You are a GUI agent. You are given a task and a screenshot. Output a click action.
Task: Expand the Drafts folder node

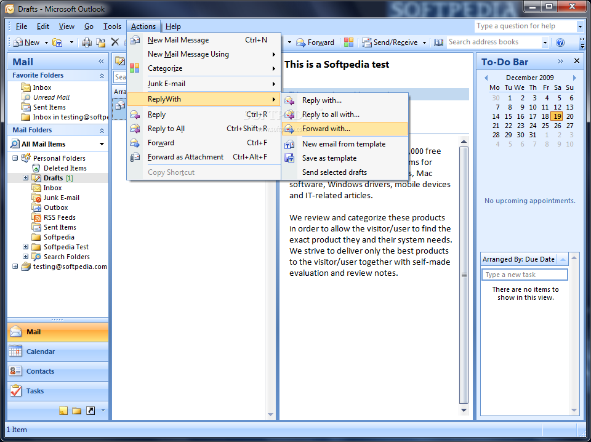coord(26,178)
